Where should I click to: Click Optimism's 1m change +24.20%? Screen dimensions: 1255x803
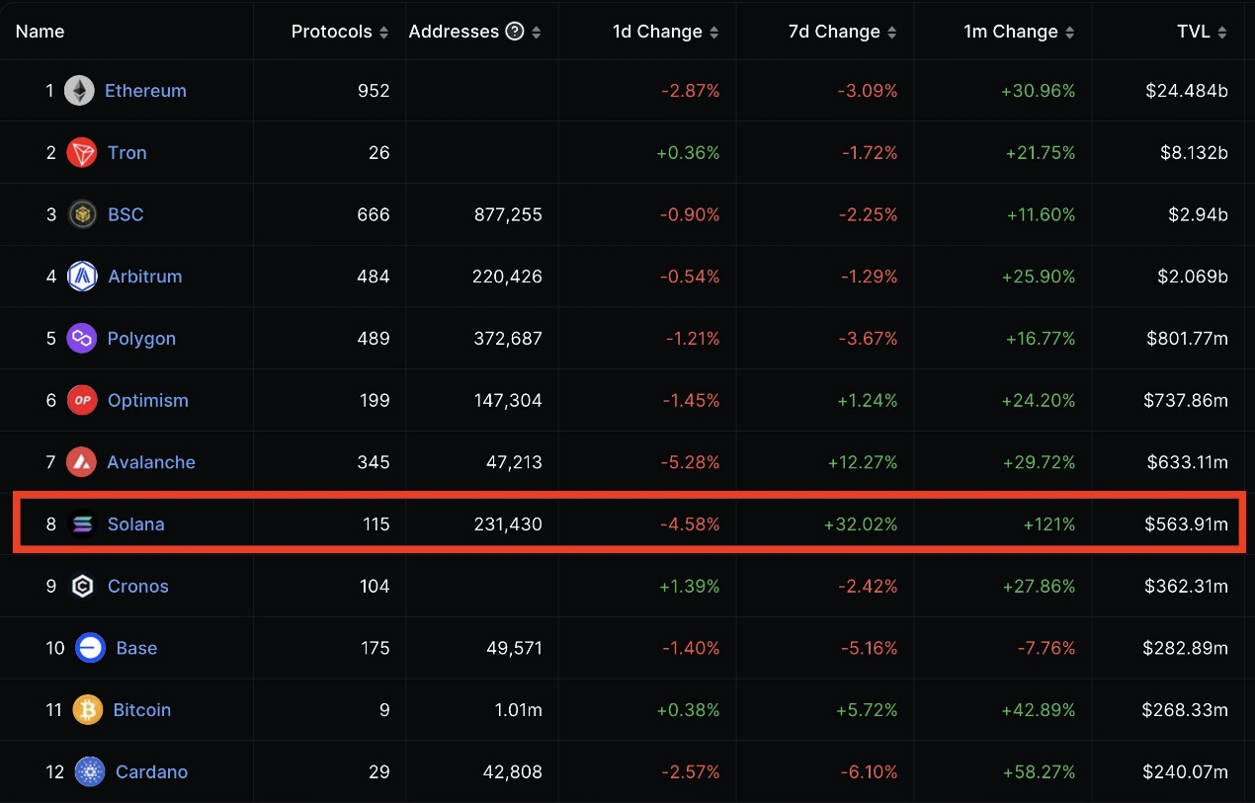[x=1040, y=400]
